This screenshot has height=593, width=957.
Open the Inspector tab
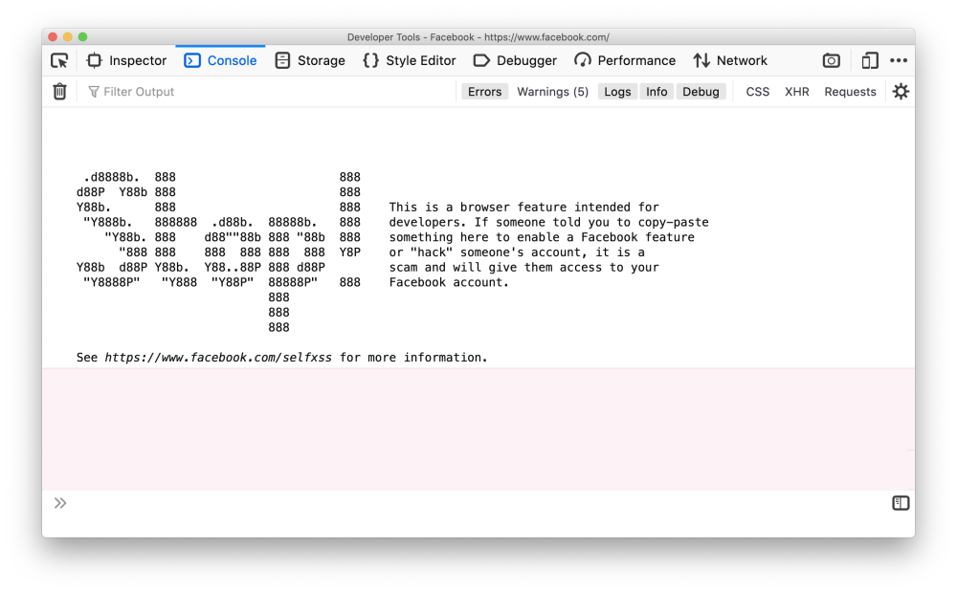[127, 60]
